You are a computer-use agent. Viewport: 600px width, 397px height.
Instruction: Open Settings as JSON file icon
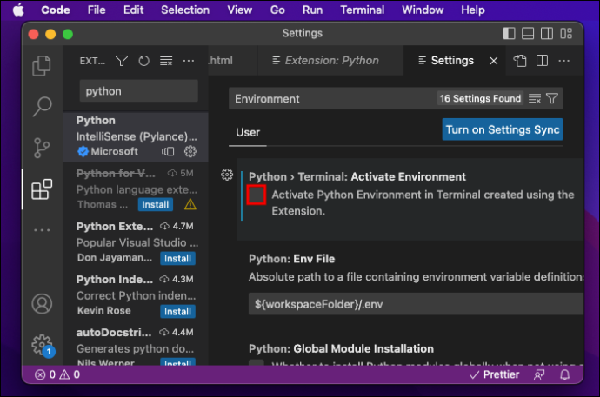520,61
